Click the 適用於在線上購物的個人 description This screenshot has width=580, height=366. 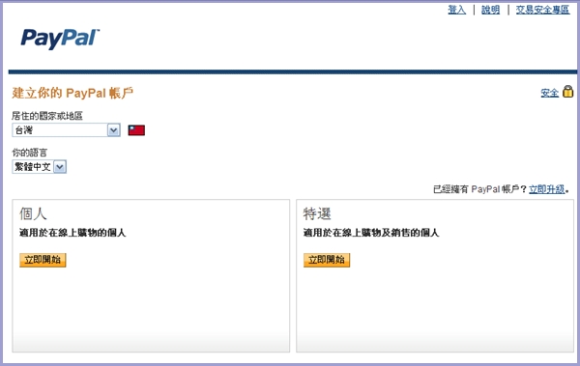pyautogui.click(x=72, y=233)
